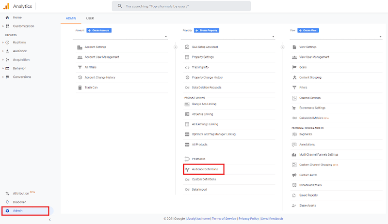The width and height of the screenshot is (388, 224).
Task: Click the Audience Definitions fork icon
Action: click(187, 169)
